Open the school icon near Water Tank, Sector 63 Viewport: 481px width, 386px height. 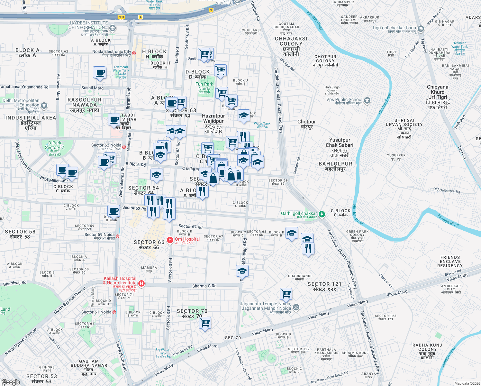(244, 116)
